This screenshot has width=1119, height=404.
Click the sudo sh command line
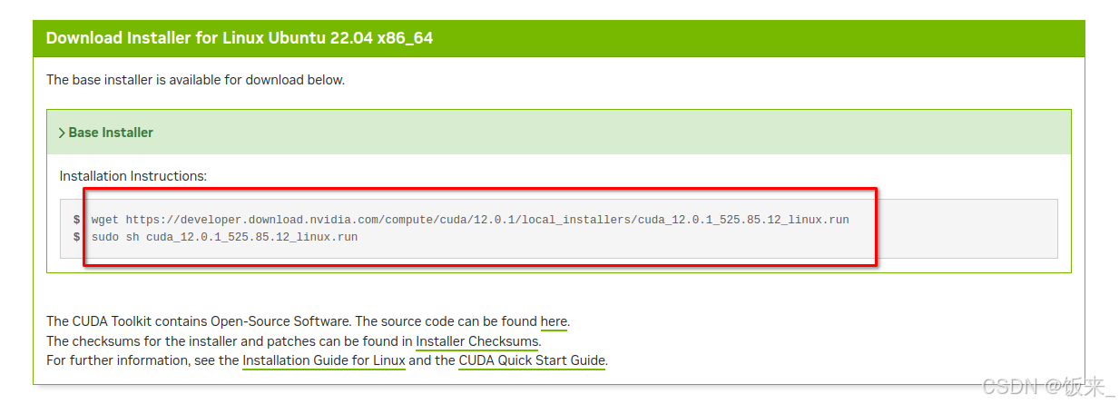pyautogui.click(x=224, y=237)
